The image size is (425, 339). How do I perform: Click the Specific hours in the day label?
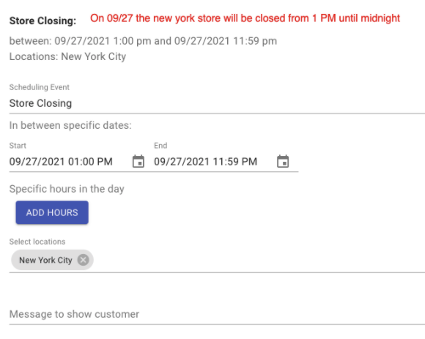[x=67, y=189]
